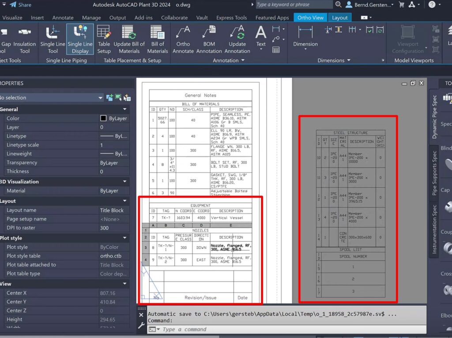Collapse the 3D Visualization section
Image resolution: width=452 pixels, height=338 pixels.
pos(124,181)
